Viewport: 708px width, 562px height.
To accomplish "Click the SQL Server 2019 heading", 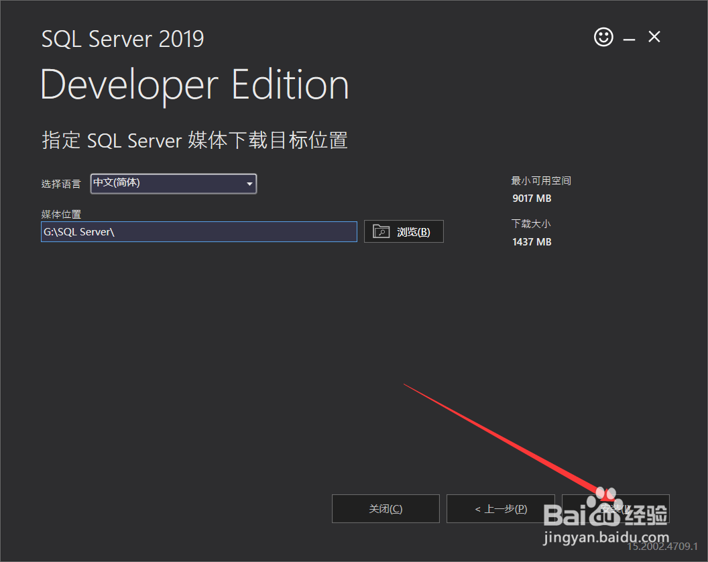I will point(123,39).
